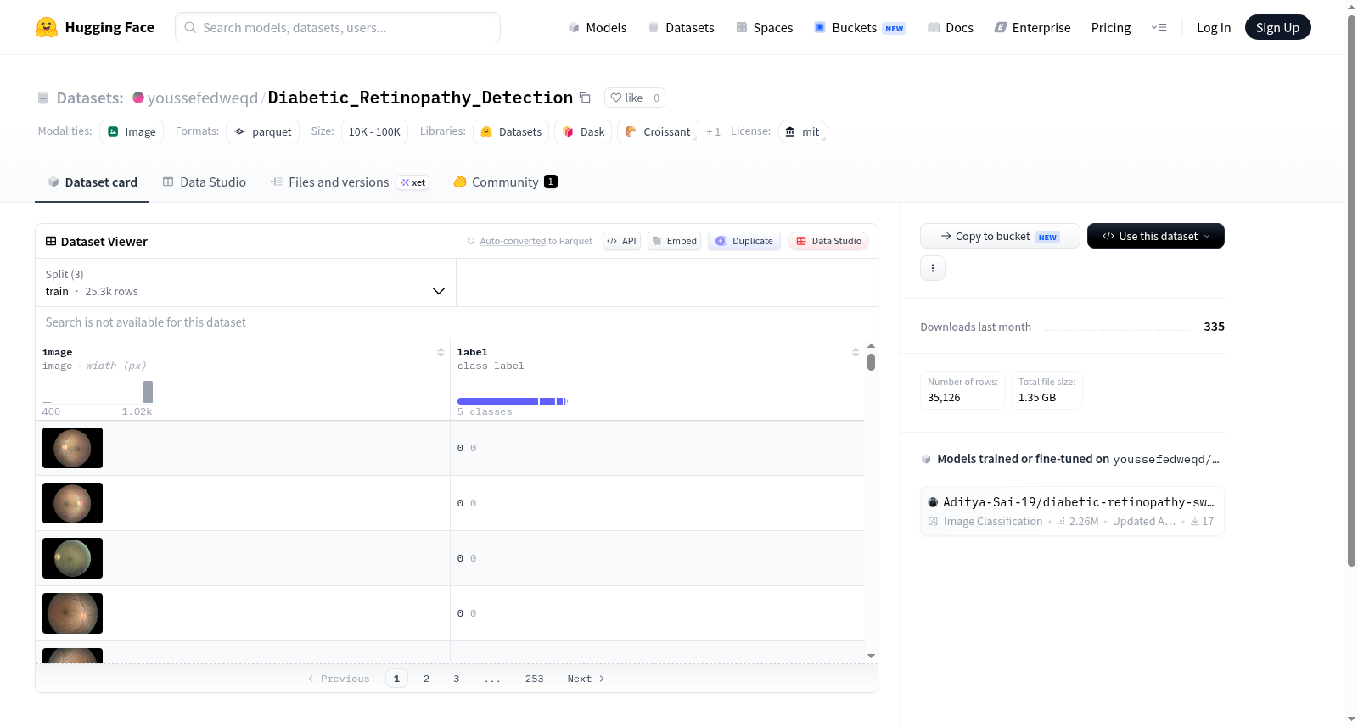Open Data Studio button in viewer header
This screenshot has width=1358, height=727.
(828, 241)
